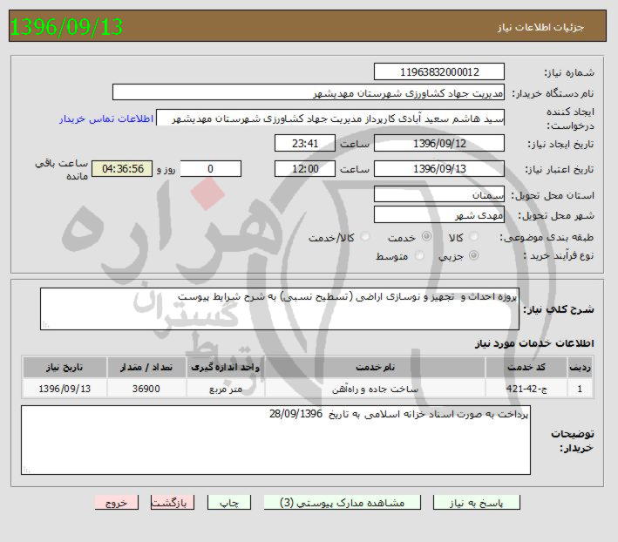The width and height of the screenshot is (618, 542).
Task: Click the validity time field 12:00
Action: (305, 169)
